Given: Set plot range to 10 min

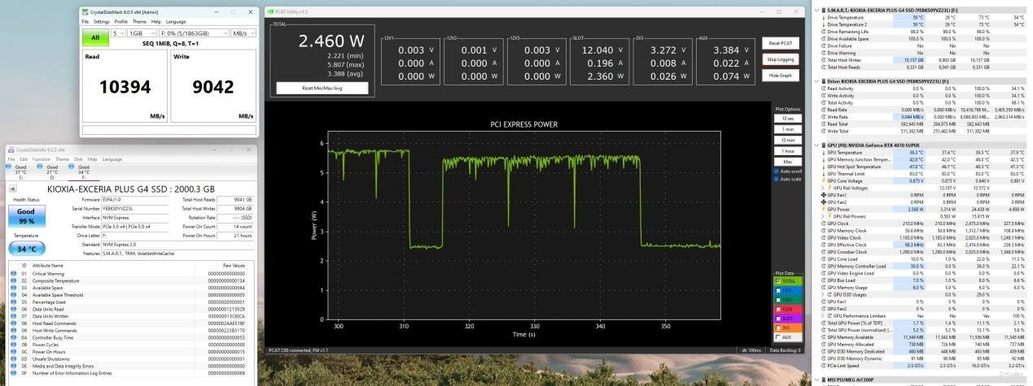Looking at the screenshot, I should pos(788,140).
